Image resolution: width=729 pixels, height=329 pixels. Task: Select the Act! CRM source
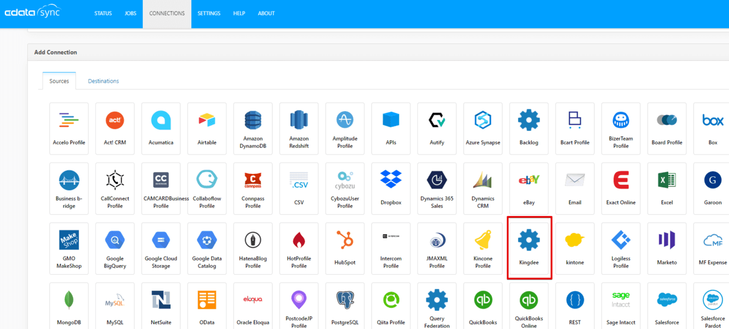115,128
